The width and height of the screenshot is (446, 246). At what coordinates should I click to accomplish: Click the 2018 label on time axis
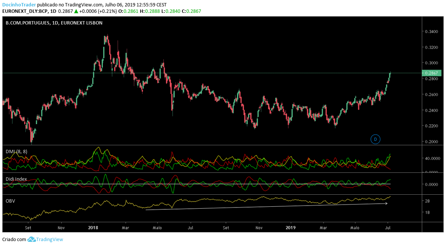click(93, 228)
